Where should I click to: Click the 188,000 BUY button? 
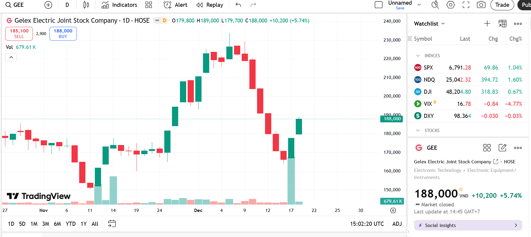pyautogui.click(x=63, y=34)
